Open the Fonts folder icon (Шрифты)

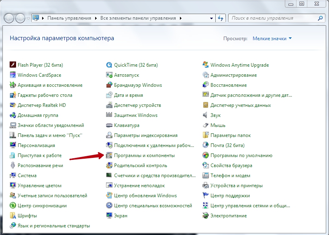[13, 216]
